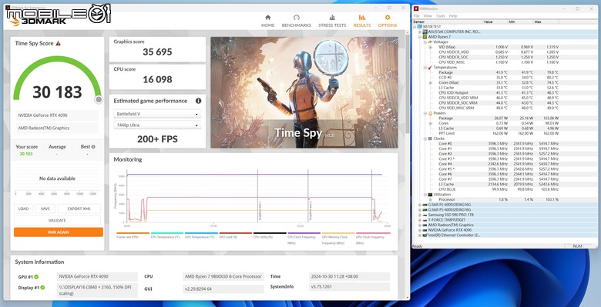
Task: Expand the Cores (Max) temperature row
Action: (x=431, y=82)
